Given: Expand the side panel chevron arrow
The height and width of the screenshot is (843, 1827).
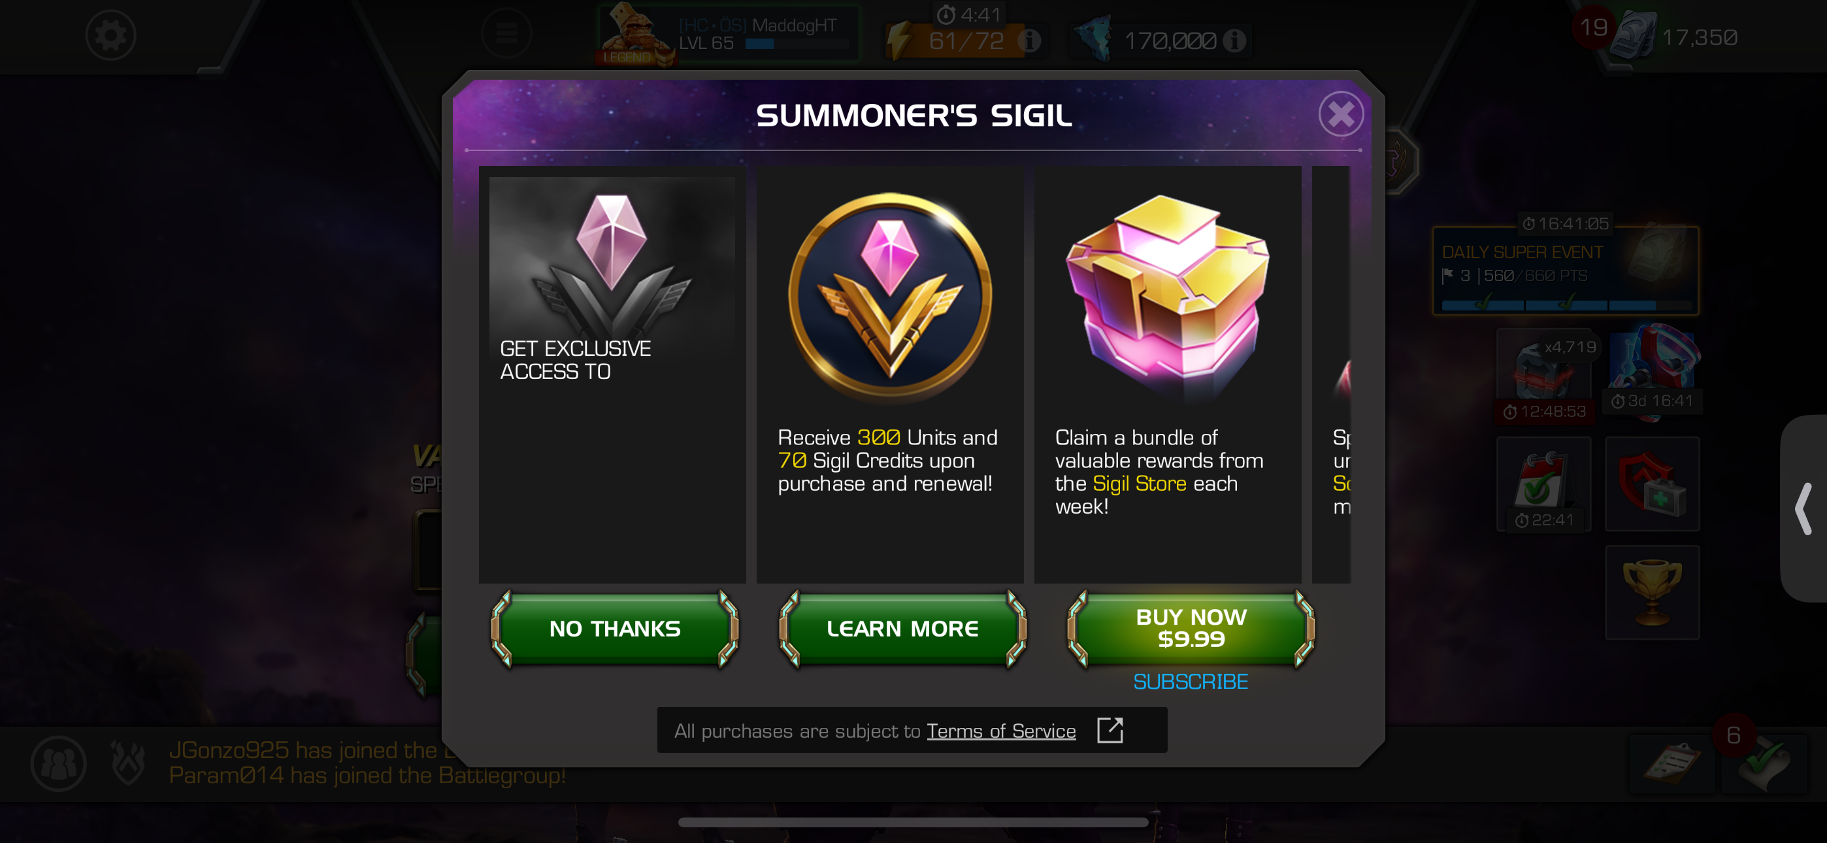Looking at the screenshot, I should (x=1803, y=509).
